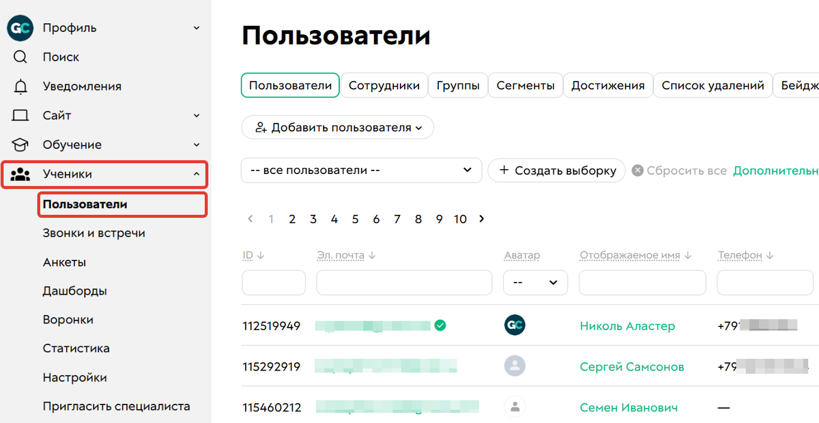Click the Ученики people icon
819x423 pixels.
point(20,174)
